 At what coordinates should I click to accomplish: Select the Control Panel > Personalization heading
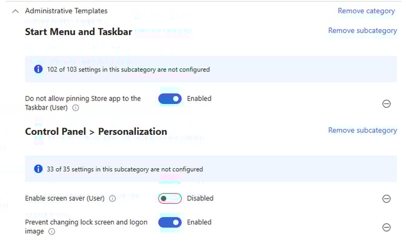tap(96, 131)
